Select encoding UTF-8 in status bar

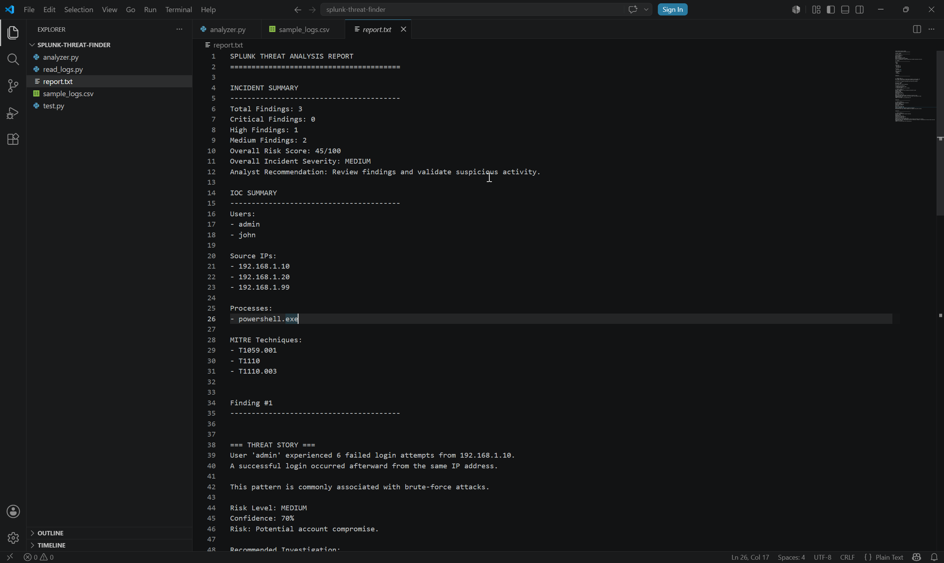coord(823,557)
